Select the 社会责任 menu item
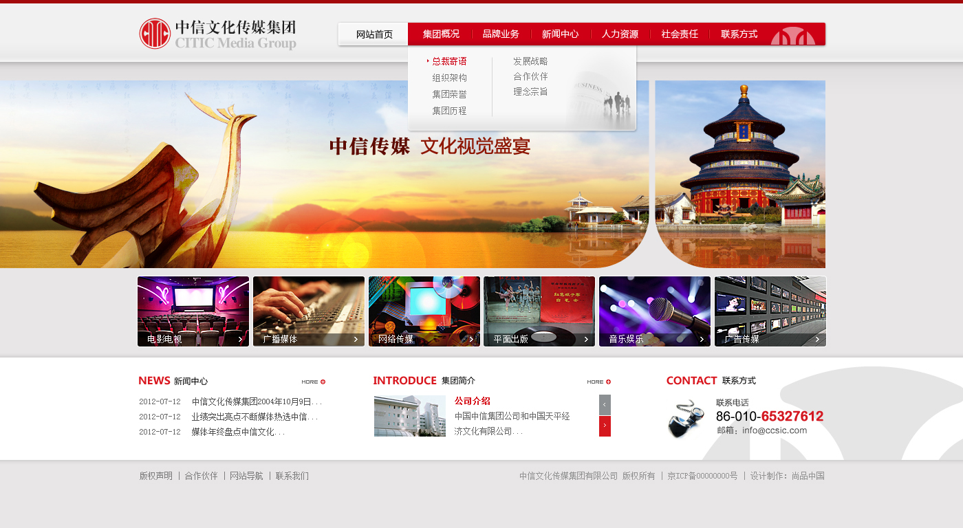The height and width of the screenshot is (528, 963). tap(680, 34)
